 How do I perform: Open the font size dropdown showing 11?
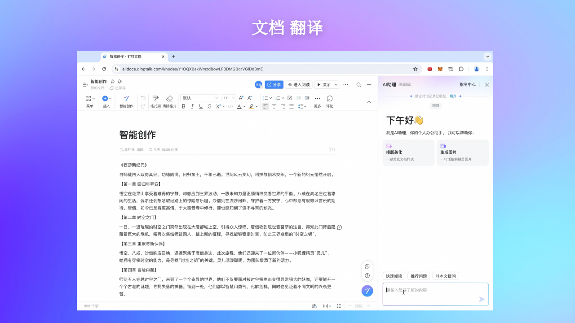coord(229,98)
